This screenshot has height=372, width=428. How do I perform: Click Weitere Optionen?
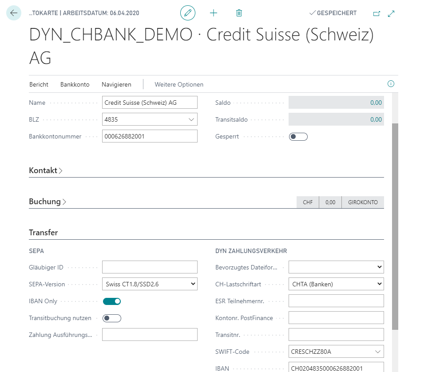tap(179, 84)
